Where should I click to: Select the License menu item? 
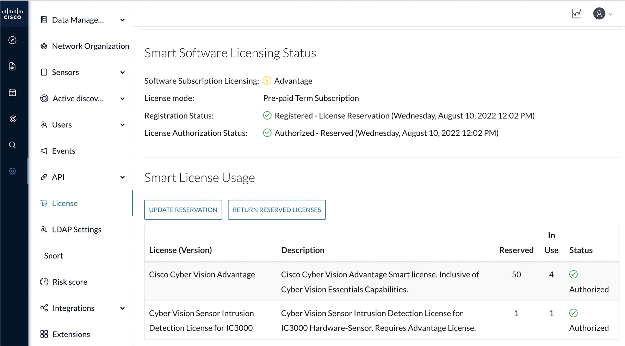click(x=65, y=203)
